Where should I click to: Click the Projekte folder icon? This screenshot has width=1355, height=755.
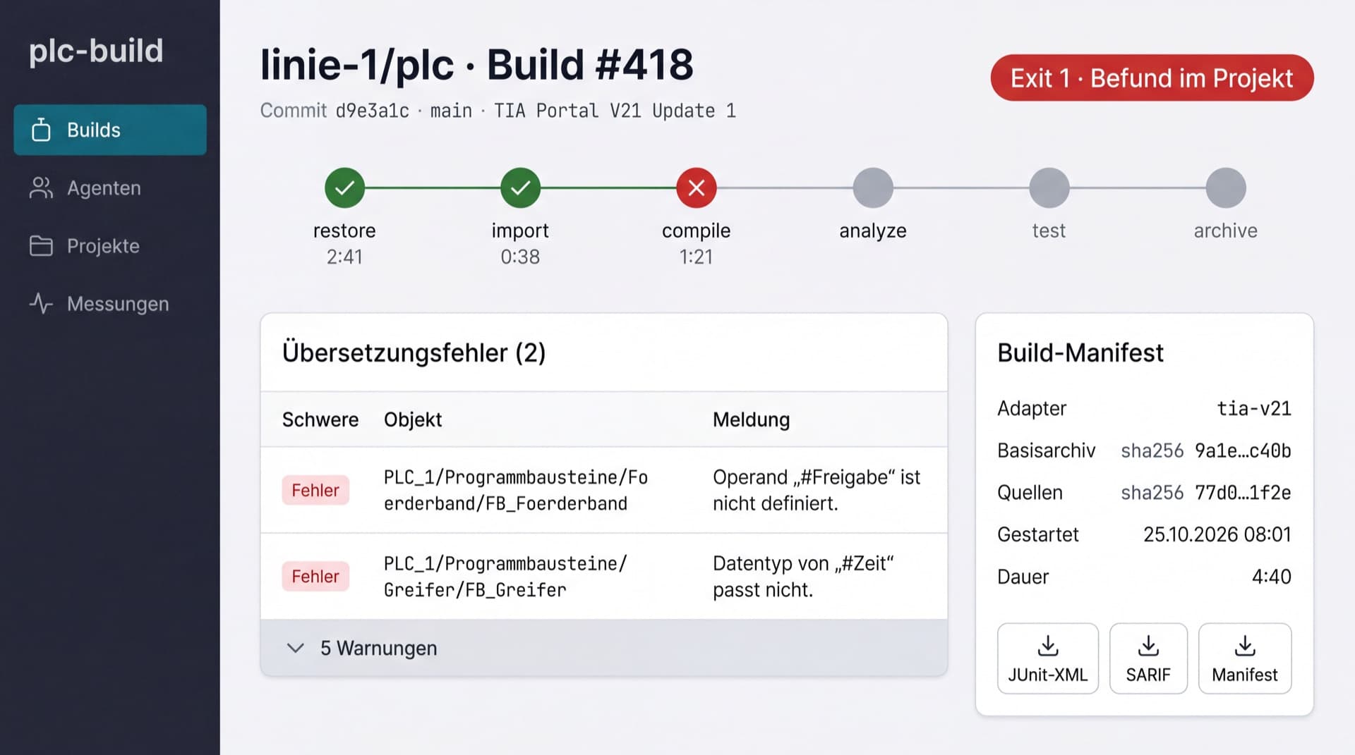[x=41, y=245]
